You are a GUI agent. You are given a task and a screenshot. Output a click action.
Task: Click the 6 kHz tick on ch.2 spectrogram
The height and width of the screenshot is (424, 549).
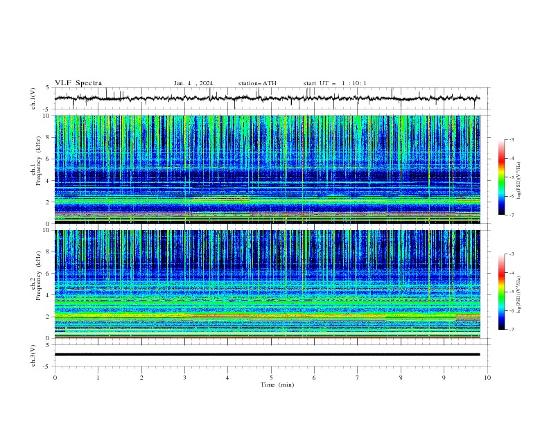(x=49, y=273)
